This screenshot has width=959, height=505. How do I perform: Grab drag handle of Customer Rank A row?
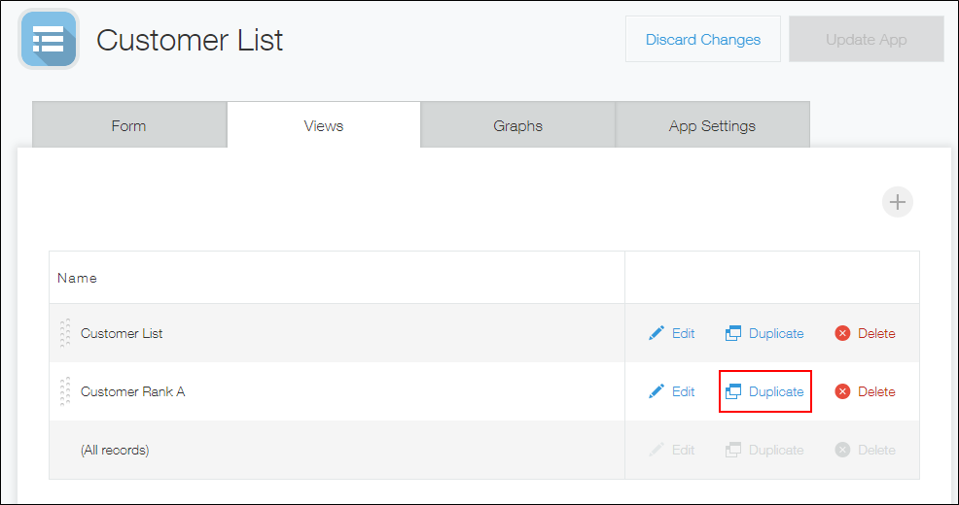(65, 391)
